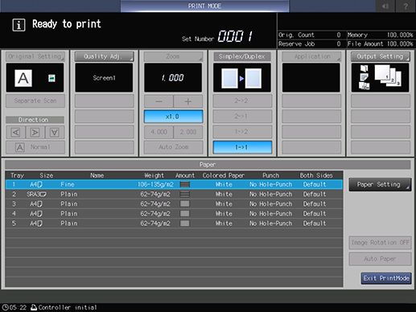Toggle Image Rotation OFF button
416x312 pixels.
(x=380, y=243)
